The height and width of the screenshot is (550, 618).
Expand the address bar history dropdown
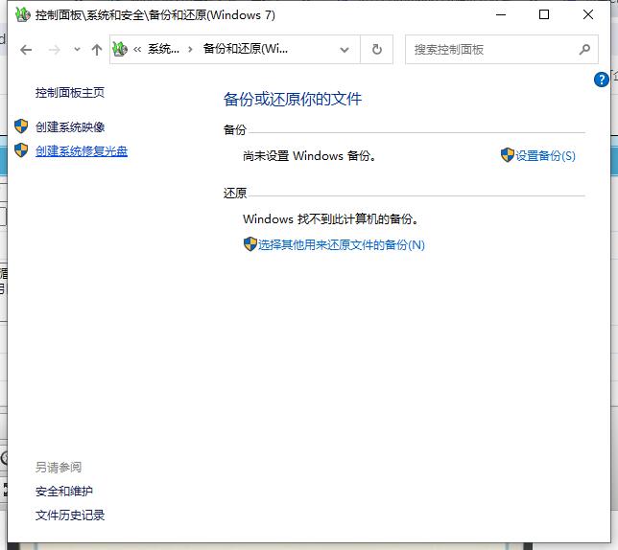click(345, 50)
